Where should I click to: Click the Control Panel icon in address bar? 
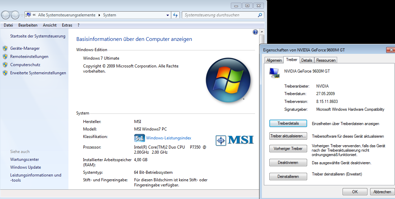[29, 15]
